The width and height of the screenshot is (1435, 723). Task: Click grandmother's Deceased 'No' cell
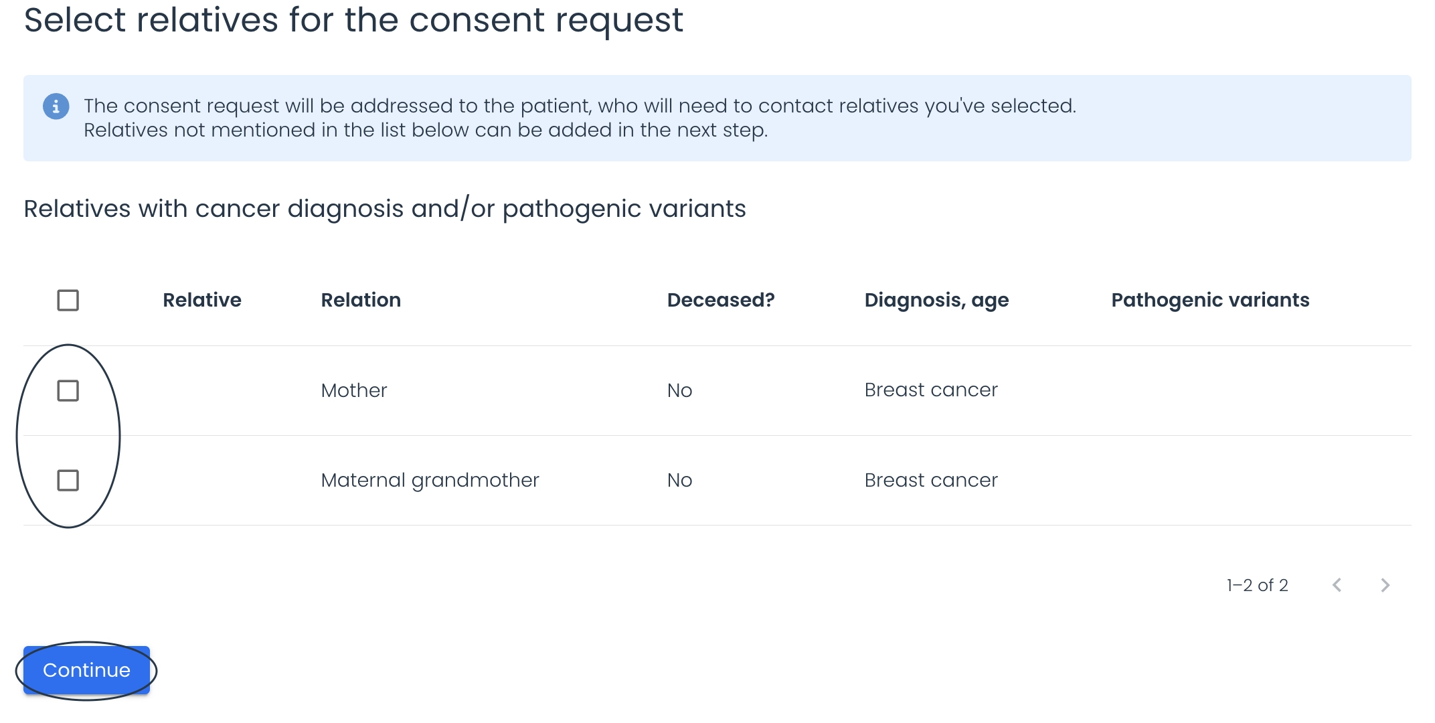click(679, 480)
